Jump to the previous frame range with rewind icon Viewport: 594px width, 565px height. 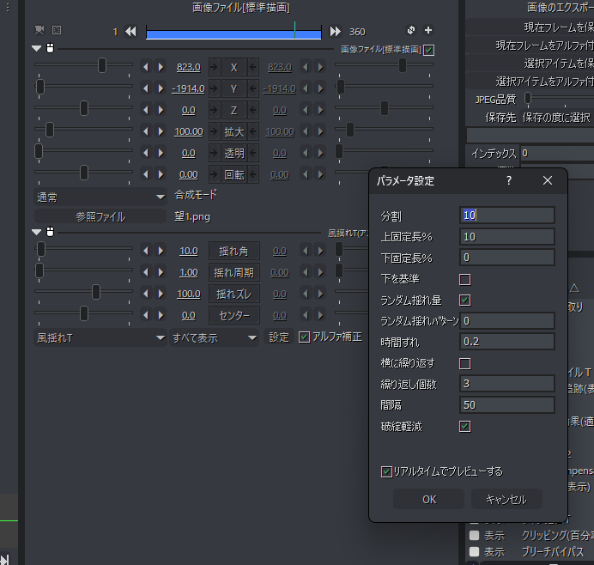tap(130, 32)
